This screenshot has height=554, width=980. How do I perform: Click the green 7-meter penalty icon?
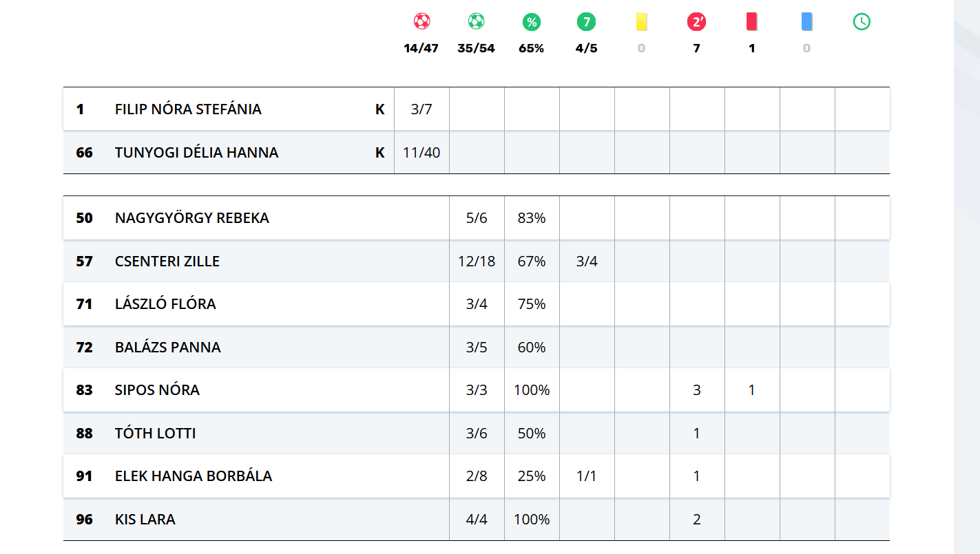[586, 22]
